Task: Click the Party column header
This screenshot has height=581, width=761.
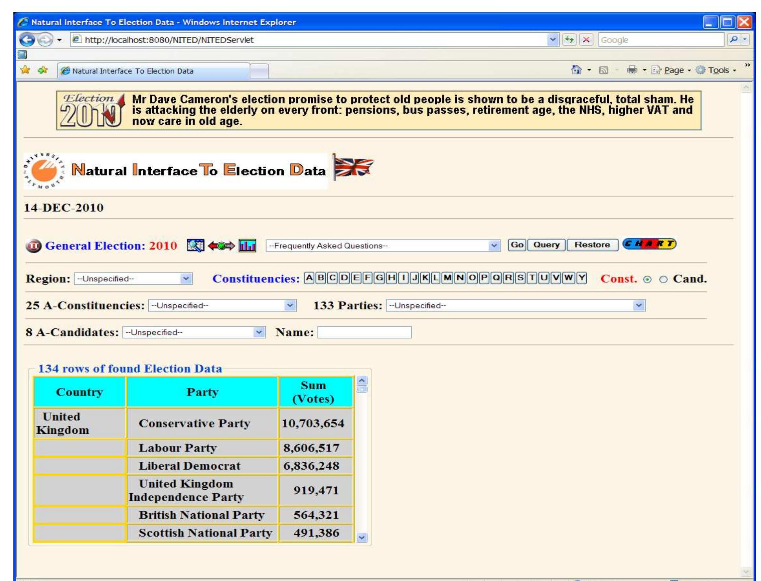Action: (202, 392)
